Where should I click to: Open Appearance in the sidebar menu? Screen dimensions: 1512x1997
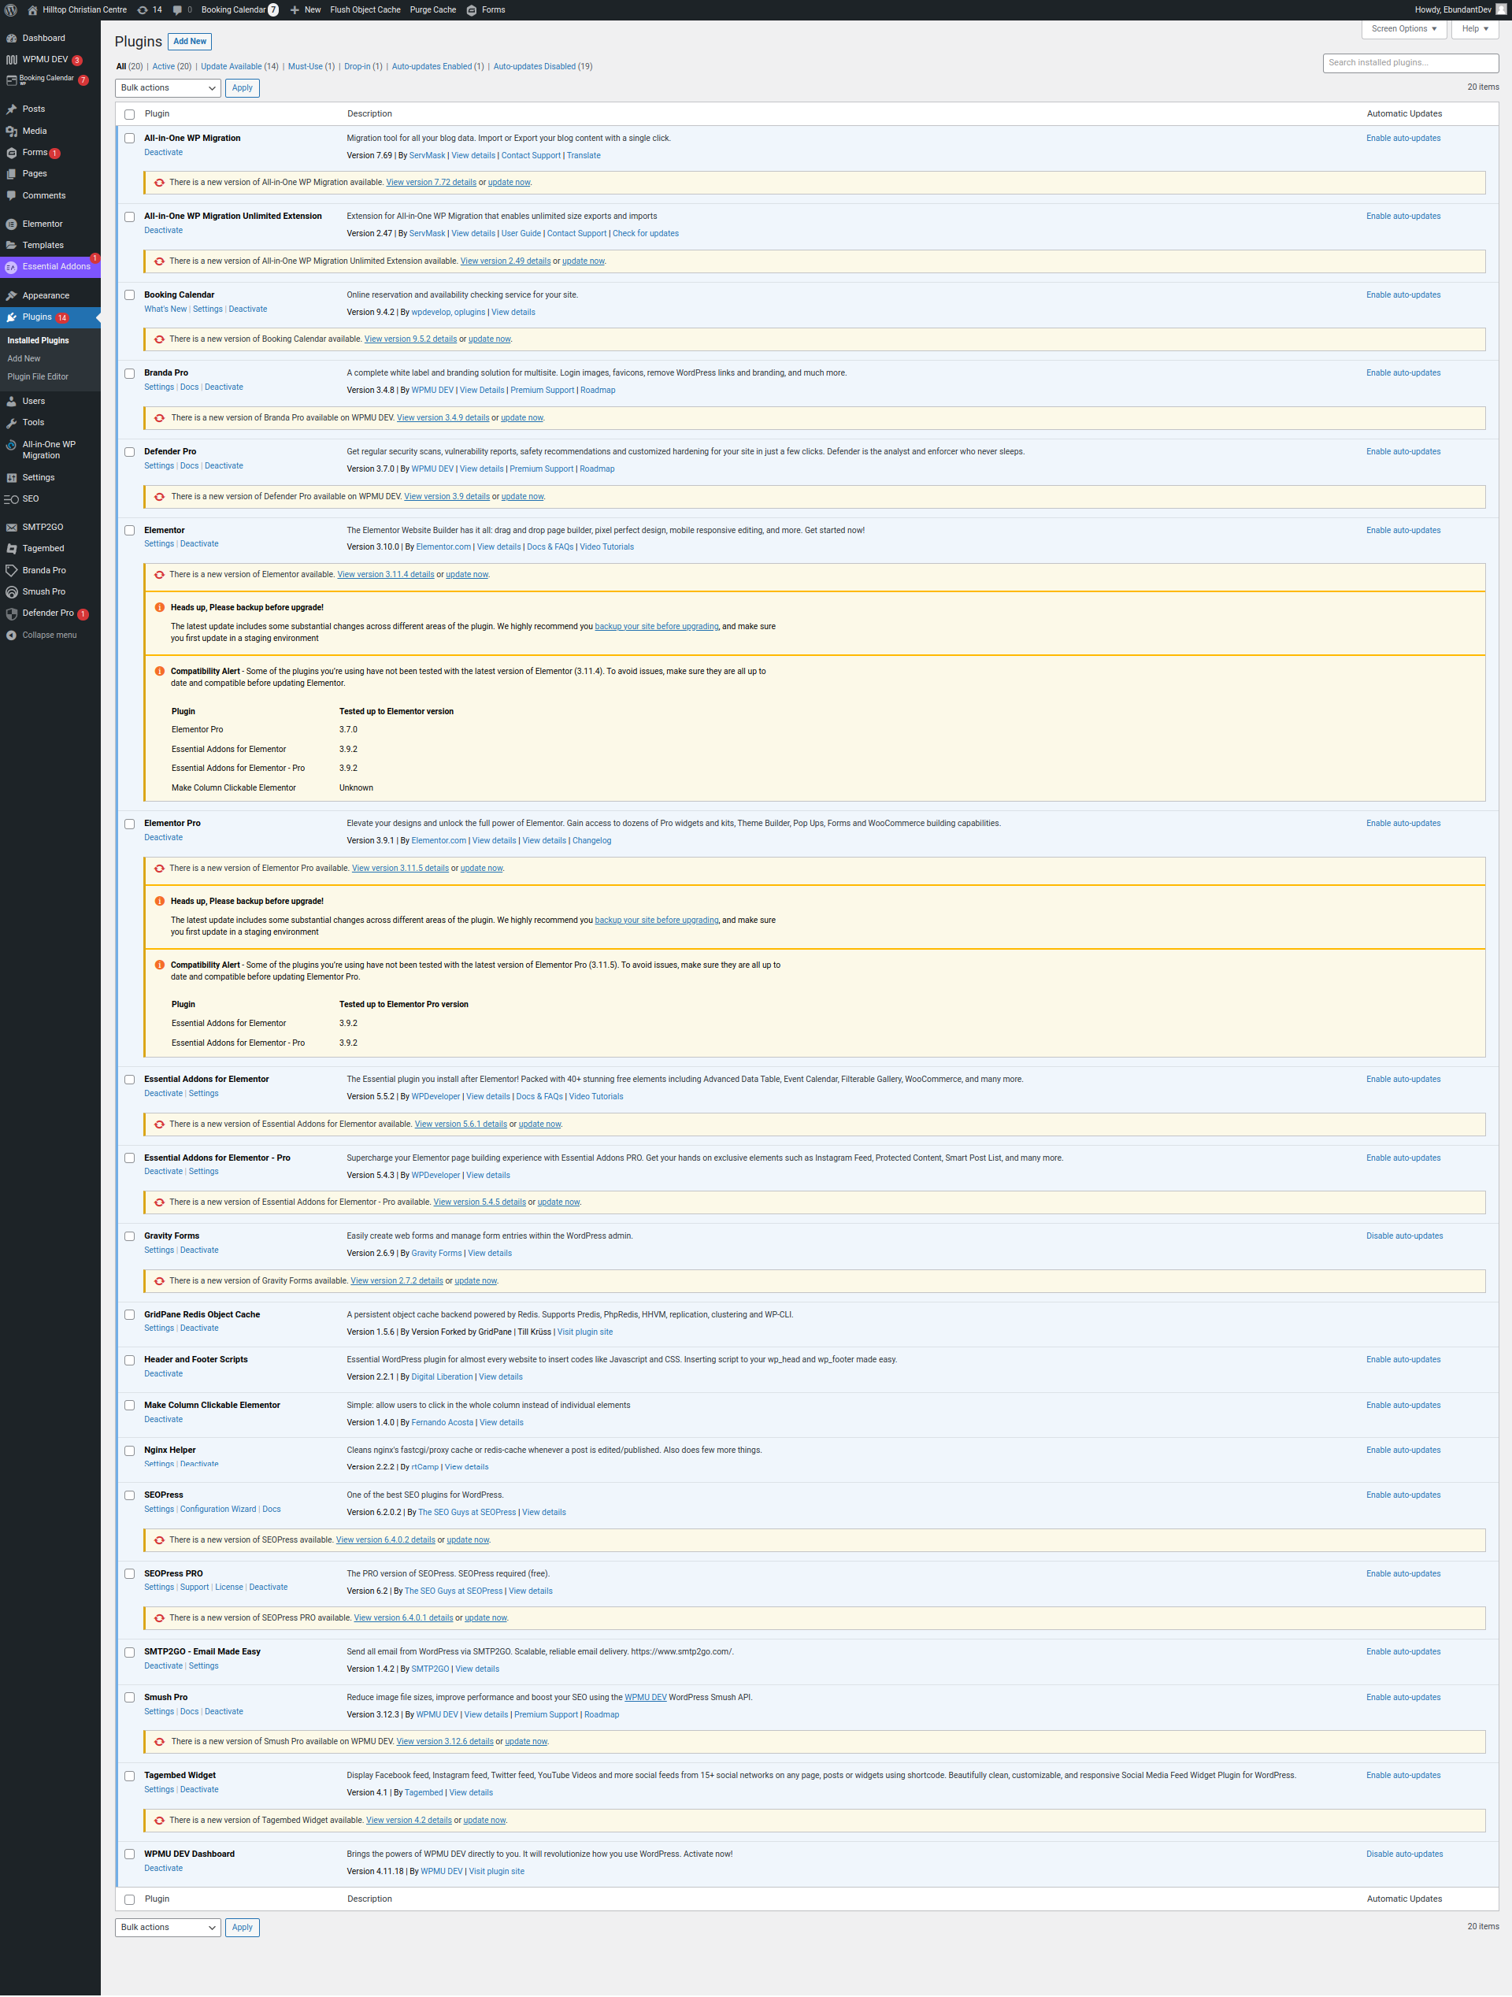pyautogui.click(x=45, y=296)
